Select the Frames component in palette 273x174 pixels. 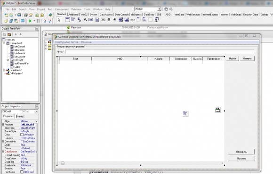click(x=67, y=20)
